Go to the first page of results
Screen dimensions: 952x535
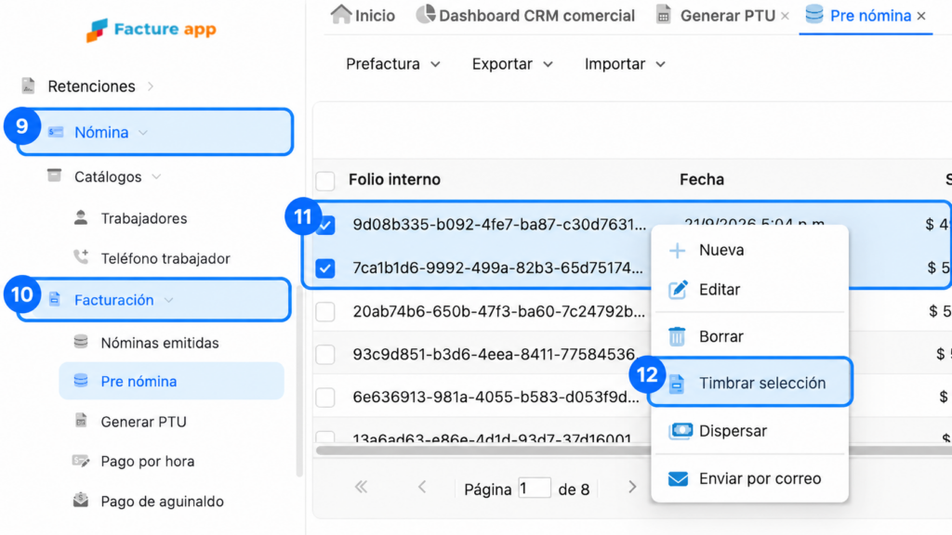pos(362,487)
